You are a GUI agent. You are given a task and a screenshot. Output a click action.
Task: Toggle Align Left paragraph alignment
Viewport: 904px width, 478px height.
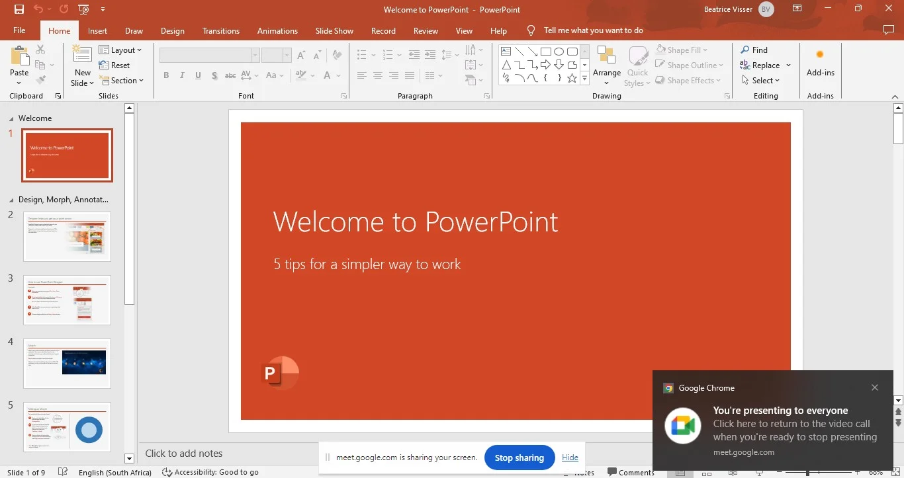click(x=362, y=75)
